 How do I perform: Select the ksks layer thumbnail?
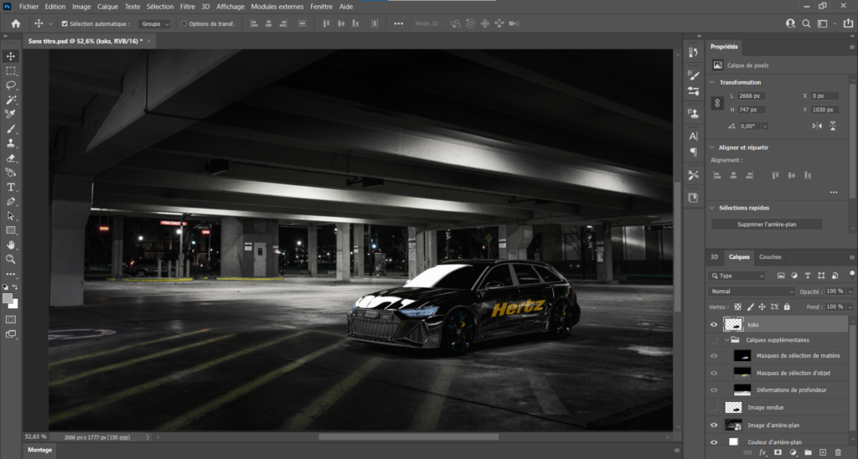(x=733, y=324)
